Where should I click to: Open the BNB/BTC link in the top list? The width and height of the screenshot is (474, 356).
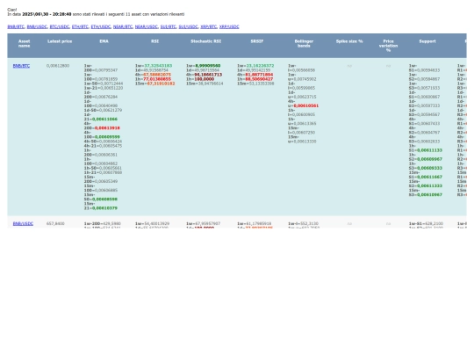coord(16,26)
